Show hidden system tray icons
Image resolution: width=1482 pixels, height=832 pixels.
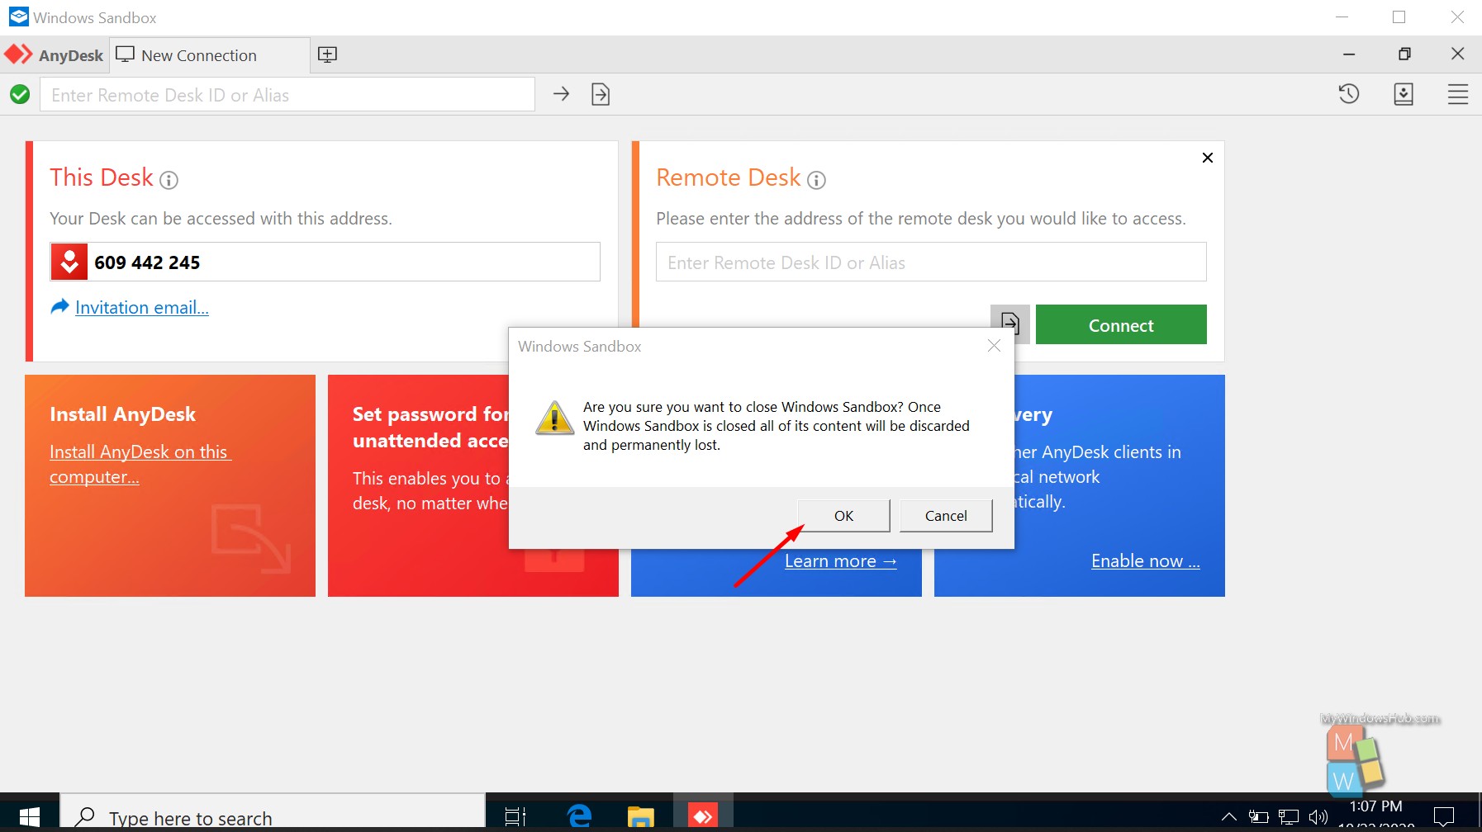1229,817
